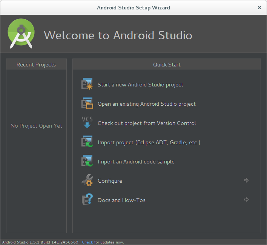Start a new Android Studio project
This screenshot has width=267, height=245.
140,85
